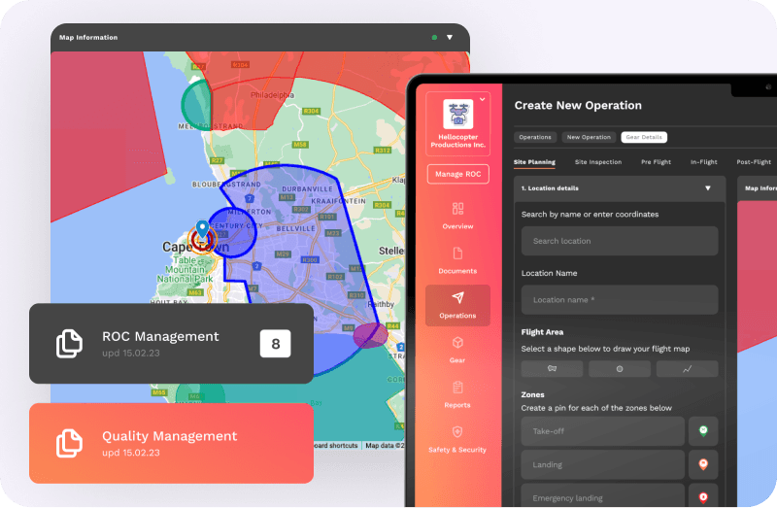The width and height of the screenshot is (777, 508).
Task: Click the Map data attribution on the map
Action: [385, 446]
